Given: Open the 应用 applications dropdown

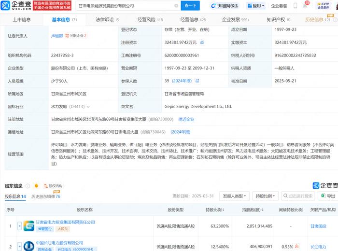Looking at the screenshot, I should point(256,6).
